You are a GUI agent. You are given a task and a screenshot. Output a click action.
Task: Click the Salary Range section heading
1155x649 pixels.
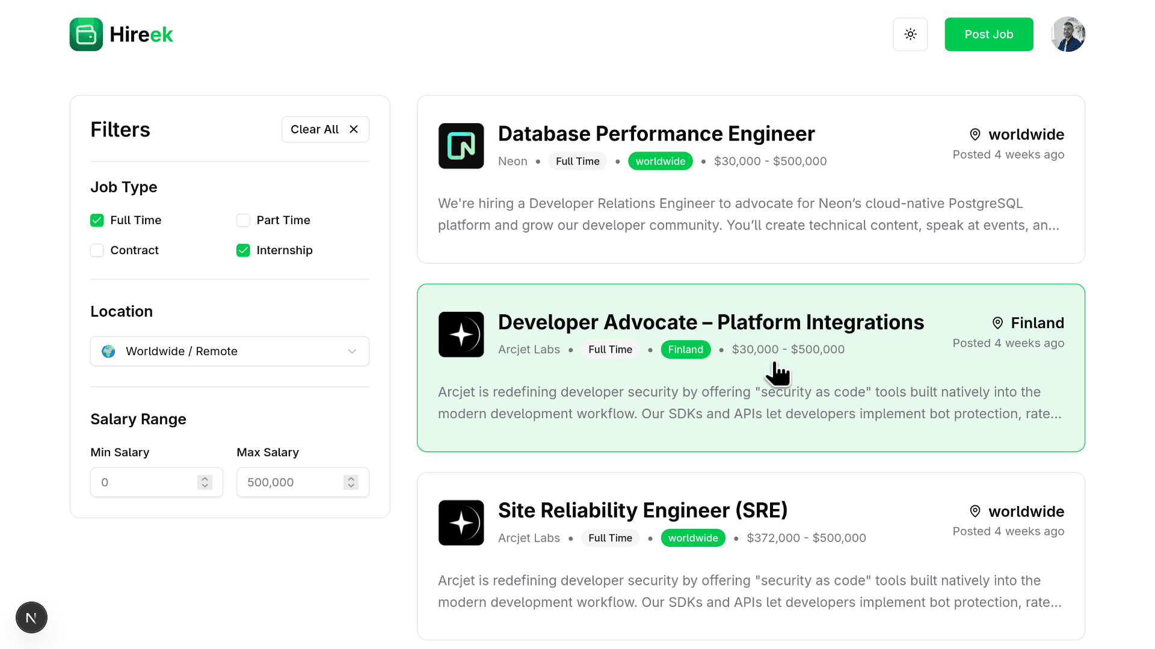[x=138, y=419]
